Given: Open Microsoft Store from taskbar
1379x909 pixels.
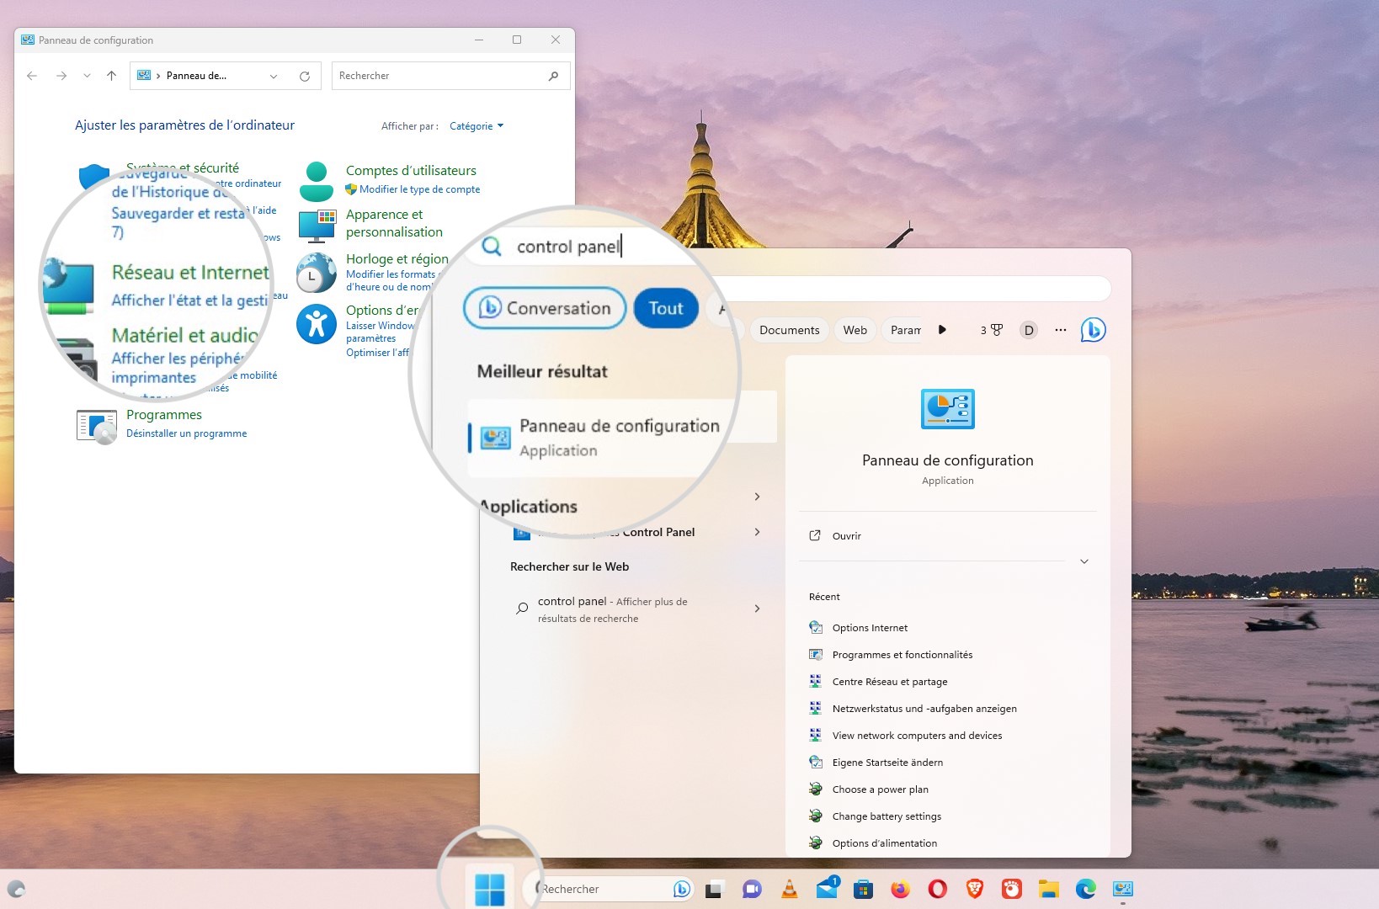Looking at the screenshot, I should pyautogui.click(x=863, y=889).
